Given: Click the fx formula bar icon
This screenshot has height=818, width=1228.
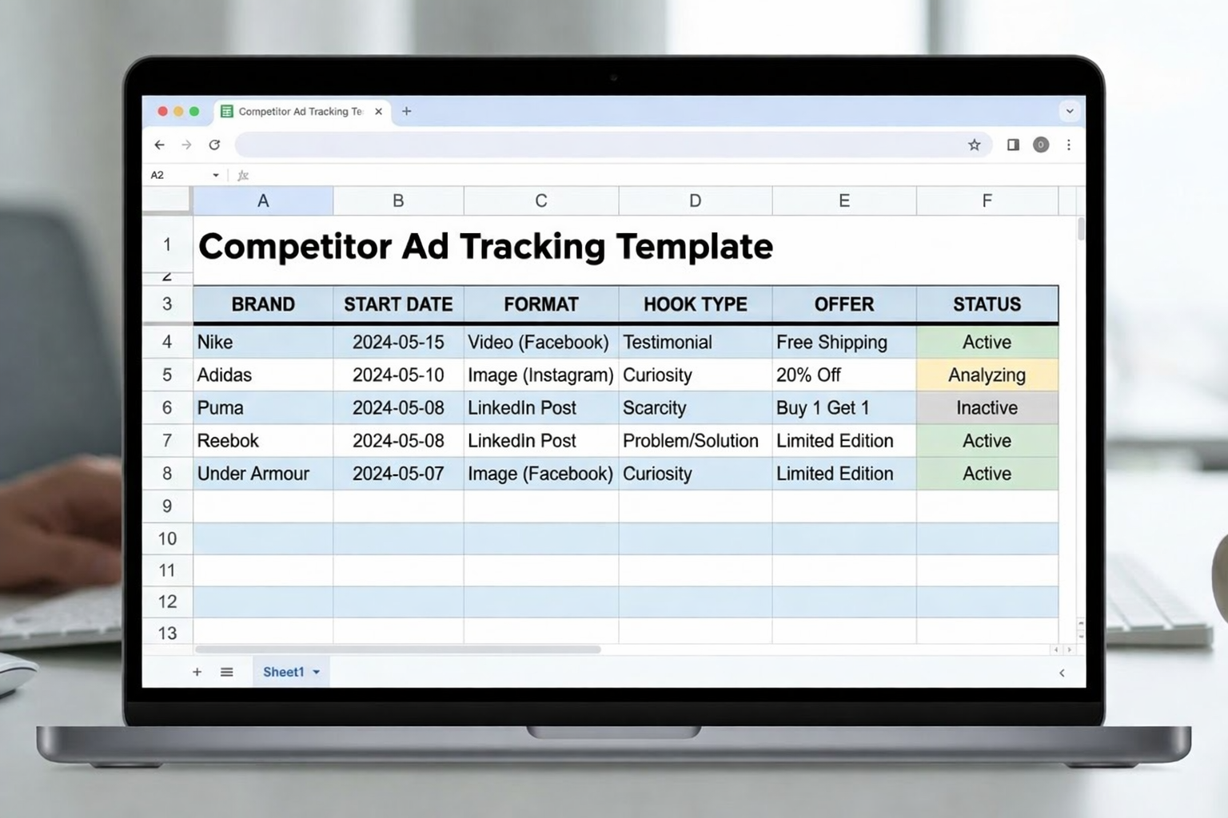Looking at the screenshot, I should tap(243, 174).
